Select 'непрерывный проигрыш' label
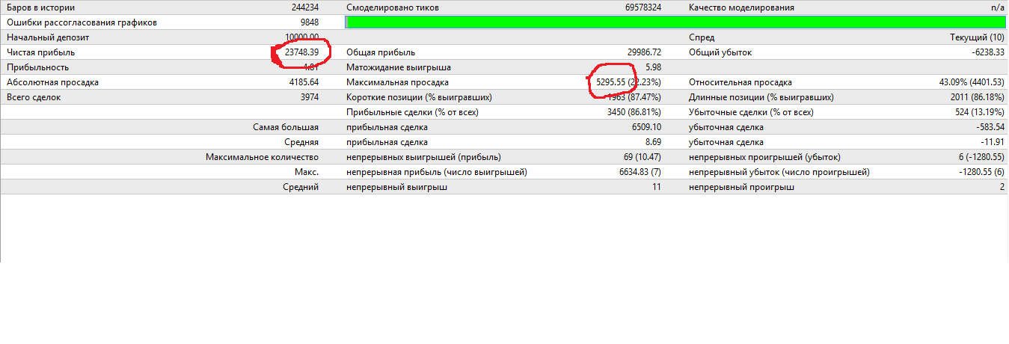 [x=741, y=187]
